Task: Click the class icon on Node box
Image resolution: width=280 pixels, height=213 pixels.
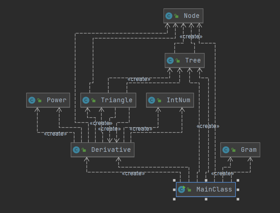Action: point(169,16)
